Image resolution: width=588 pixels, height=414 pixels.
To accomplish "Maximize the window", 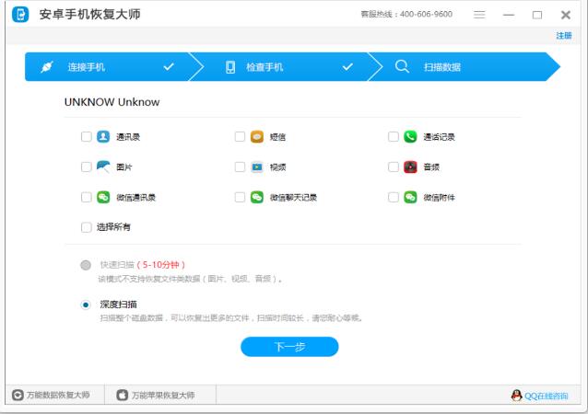I will (x=537, y=15).
